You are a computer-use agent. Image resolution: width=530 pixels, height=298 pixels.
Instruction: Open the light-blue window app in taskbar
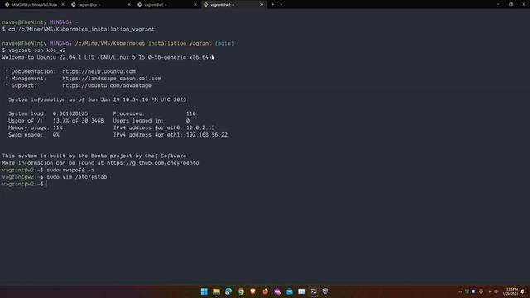click(x=301, y=291)
